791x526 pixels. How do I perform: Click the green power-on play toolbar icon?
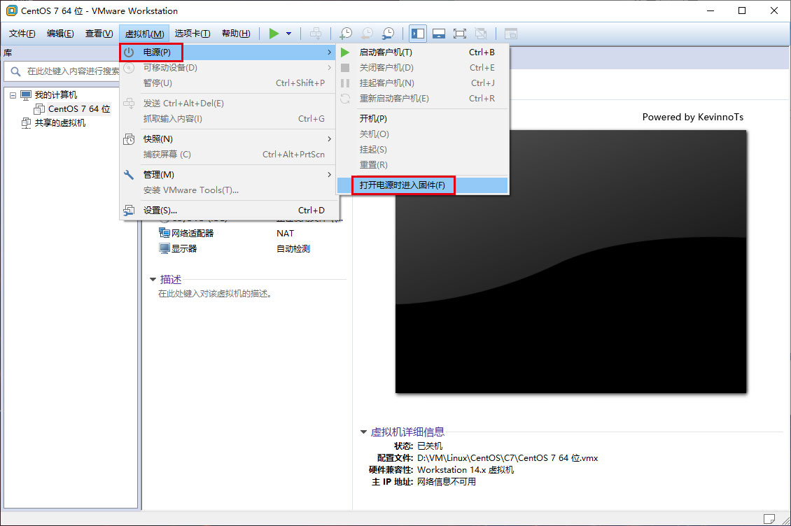pos(274,34)
